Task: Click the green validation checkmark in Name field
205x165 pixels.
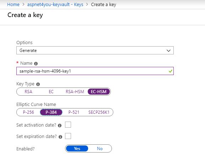Action: (x=170, y=71)
